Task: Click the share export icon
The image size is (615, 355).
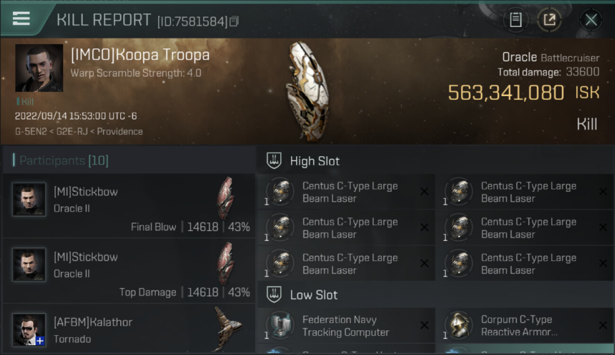Action: tap(549, 20)
